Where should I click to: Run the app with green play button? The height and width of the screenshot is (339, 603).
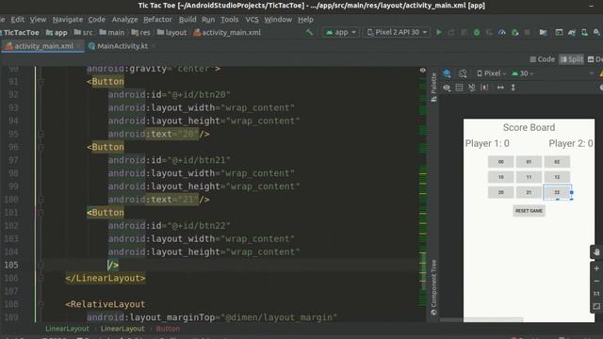(439, 33)
